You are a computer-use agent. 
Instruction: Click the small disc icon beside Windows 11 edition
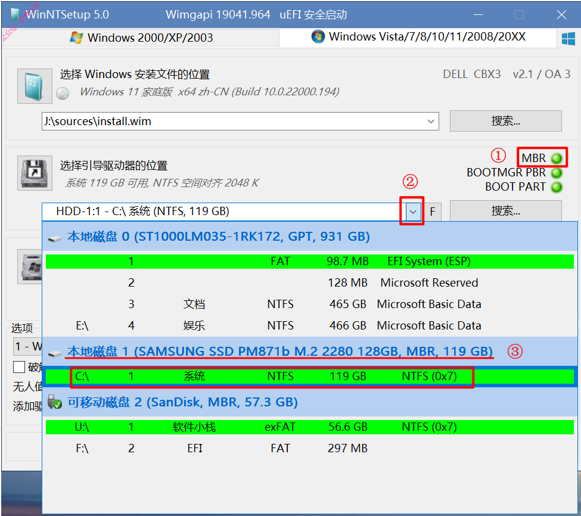(x=63, y=94)
